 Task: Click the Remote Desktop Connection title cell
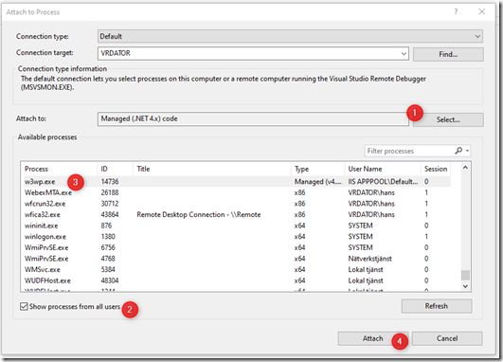click(199, 214)
